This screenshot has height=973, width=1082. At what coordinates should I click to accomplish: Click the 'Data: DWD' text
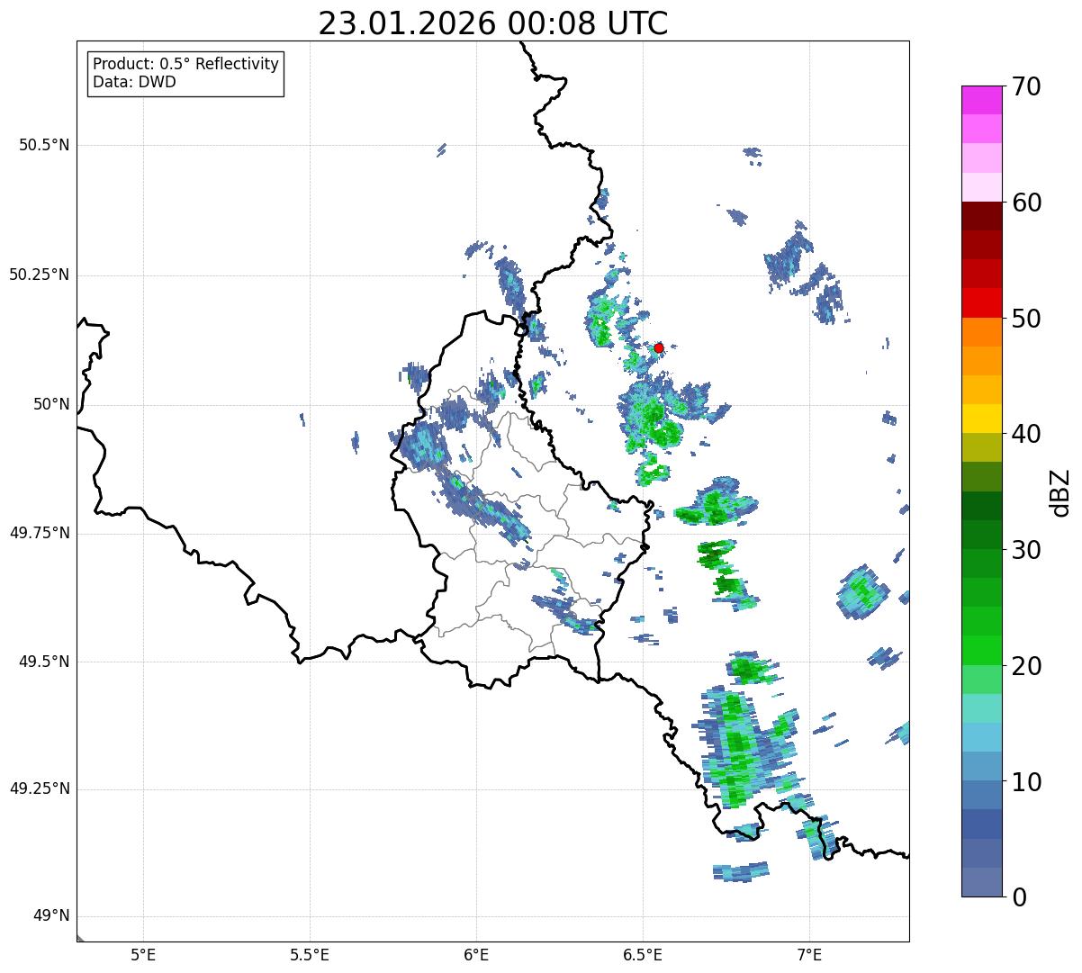coord(135,82)
